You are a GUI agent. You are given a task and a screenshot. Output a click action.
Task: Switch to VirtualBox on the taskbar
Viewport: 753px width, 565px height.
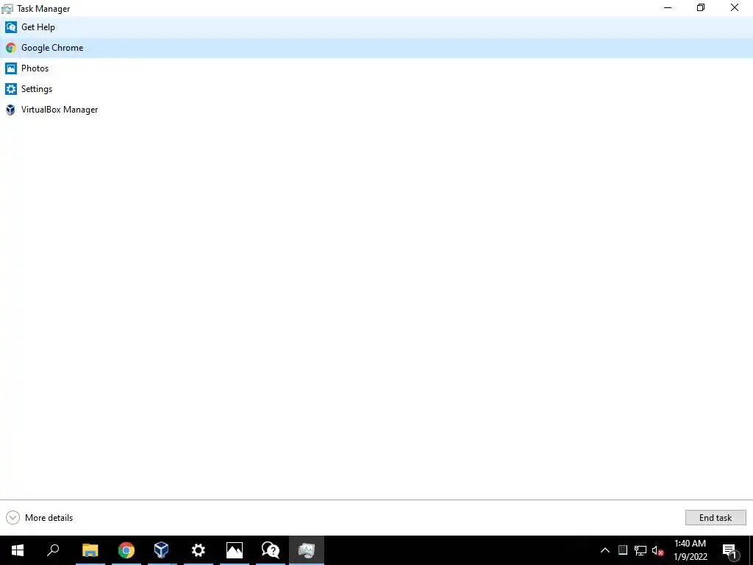(x=162, y=550)
